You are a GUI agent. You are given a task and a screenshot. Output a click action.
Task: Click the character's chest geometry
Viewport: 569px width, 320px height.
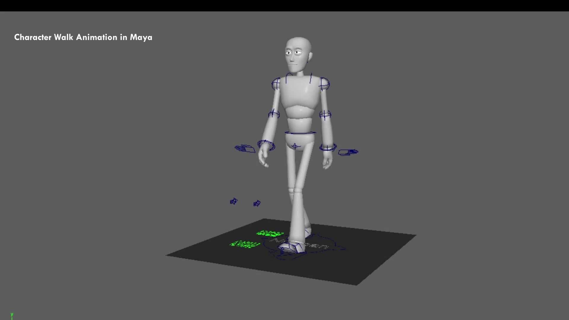coord(299,98)
